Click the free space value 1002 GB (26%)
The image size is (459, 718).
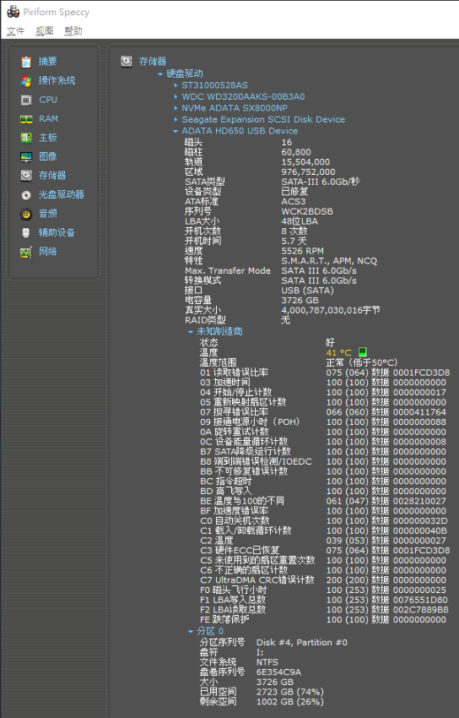pos(290,701)
